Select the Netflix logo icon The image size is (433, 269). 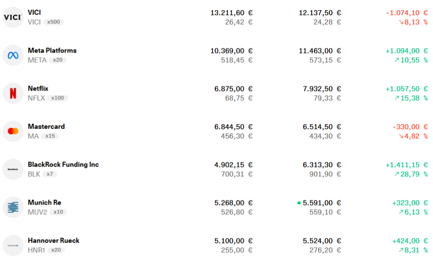coord(13,94)
